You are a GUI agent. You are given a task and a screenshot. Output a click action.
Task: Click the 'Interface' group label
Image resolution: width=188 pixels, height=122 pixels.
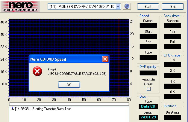pyautogui.click(x=170, y=106)
